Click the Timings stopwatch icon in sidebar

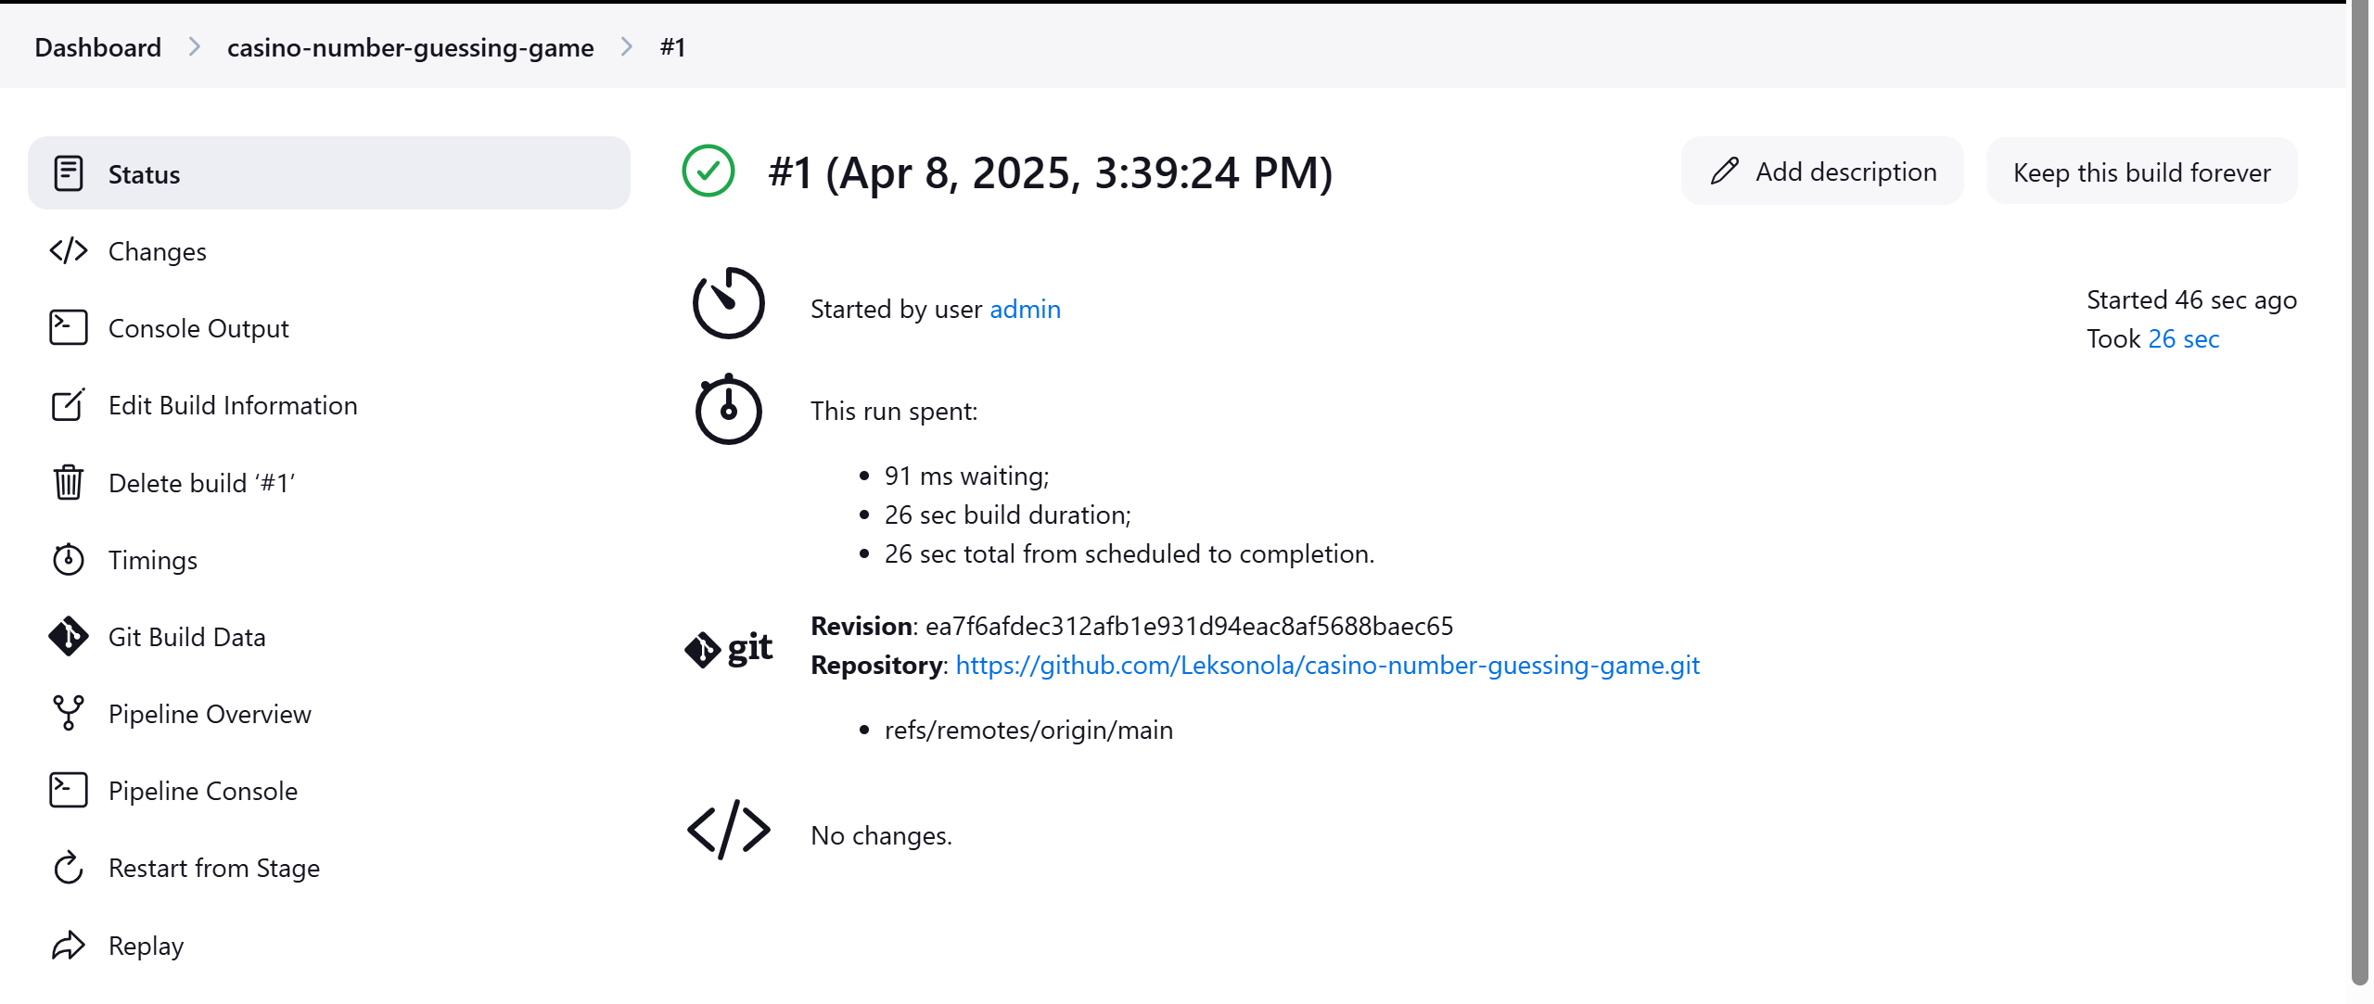coord(69,559)
